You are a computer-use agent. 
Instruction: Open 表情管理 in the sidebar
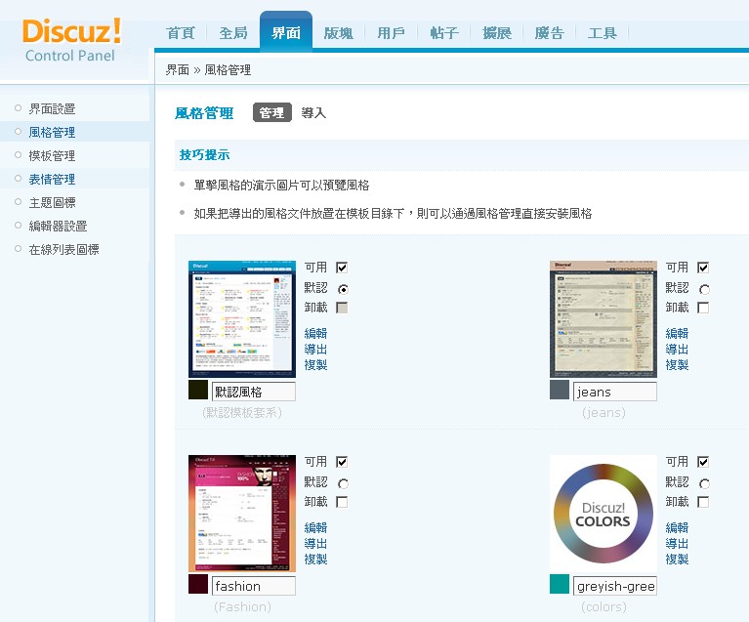tap(52, 179)
